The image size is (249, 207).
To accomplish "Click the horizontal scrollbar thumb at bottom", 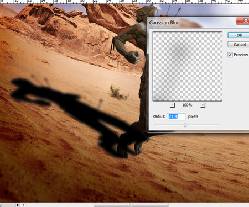I will point(131,205).
